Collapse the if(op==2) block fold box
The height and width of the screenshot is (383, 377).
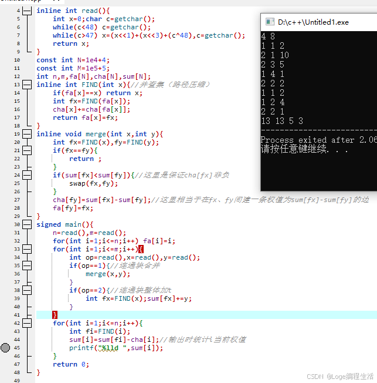[27, 290]
